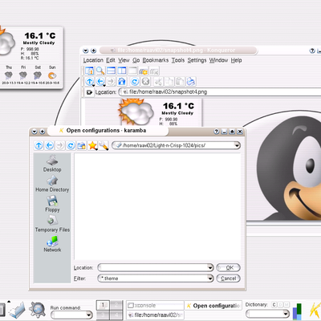This screenshot has width=321, height=321.
Task: Reload the page in Konqueror
Action: point(135,81)
